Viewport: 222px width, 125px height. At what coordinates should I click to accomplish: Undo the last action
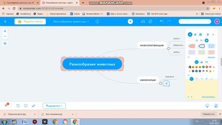162,22
